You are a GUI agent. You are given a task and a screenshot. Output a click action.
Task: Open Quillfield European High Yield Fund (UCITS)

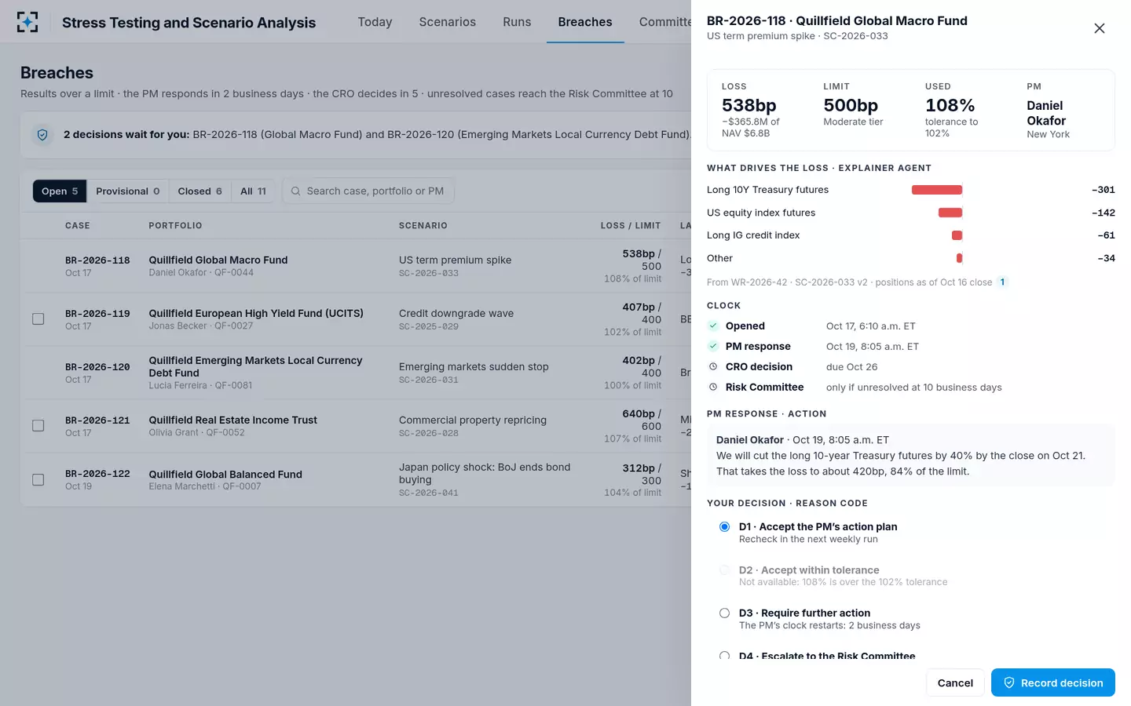click(256, 313)
